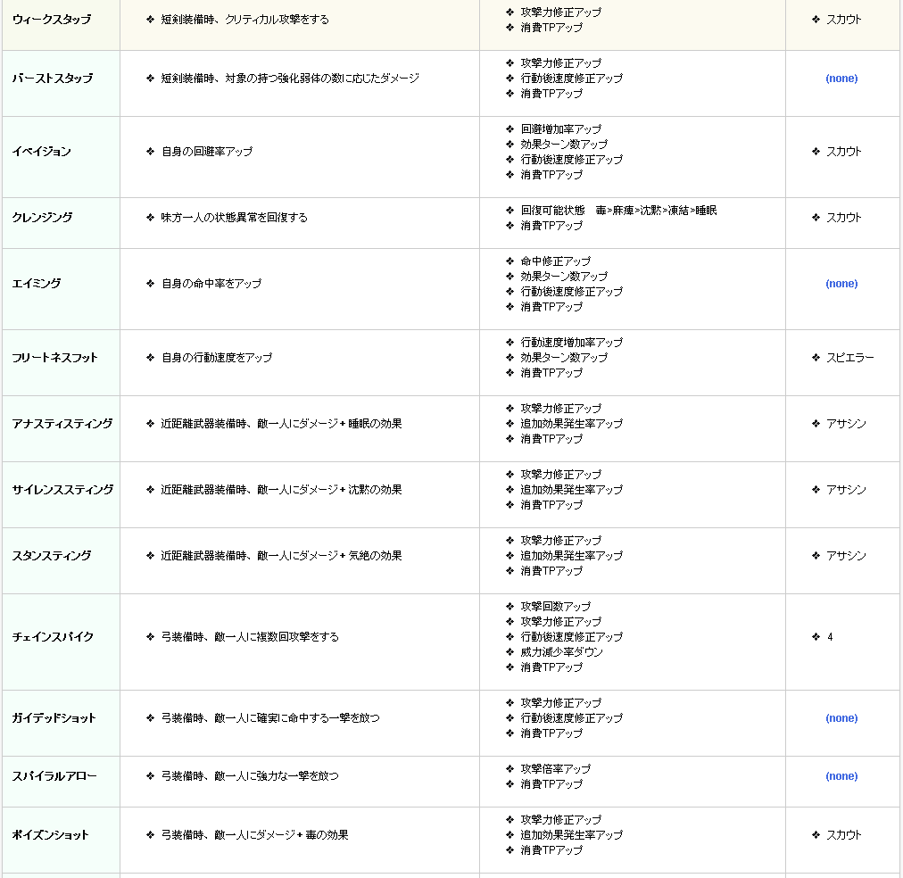
Task: Click the 命中修正アップ effect entry
Action: (555, 261)
